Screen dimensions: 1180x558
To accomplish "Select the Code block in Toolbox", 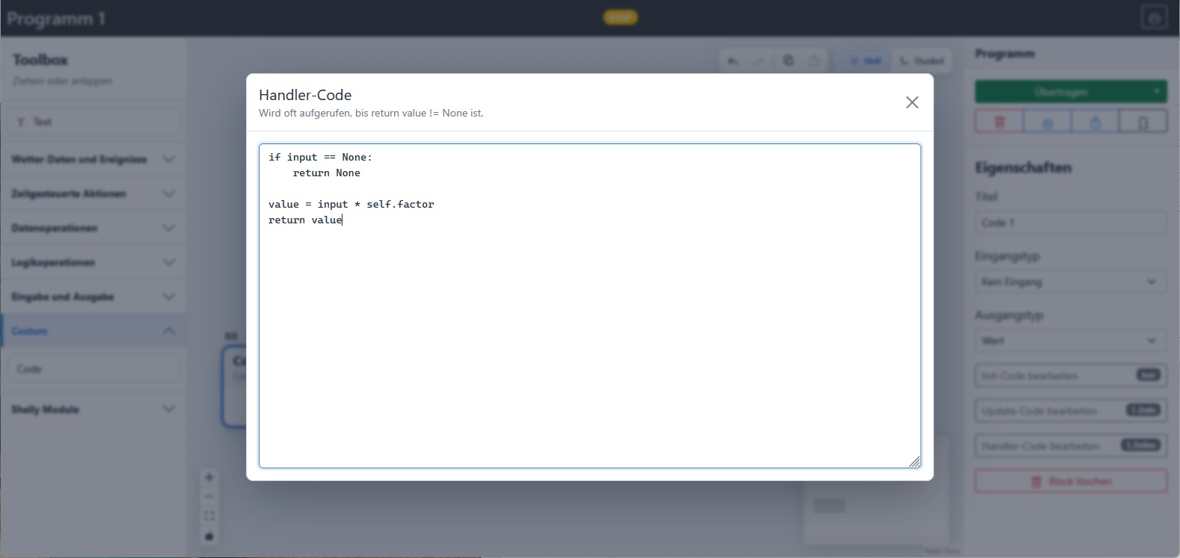I will pyautogui.click(x=94, y=369).
